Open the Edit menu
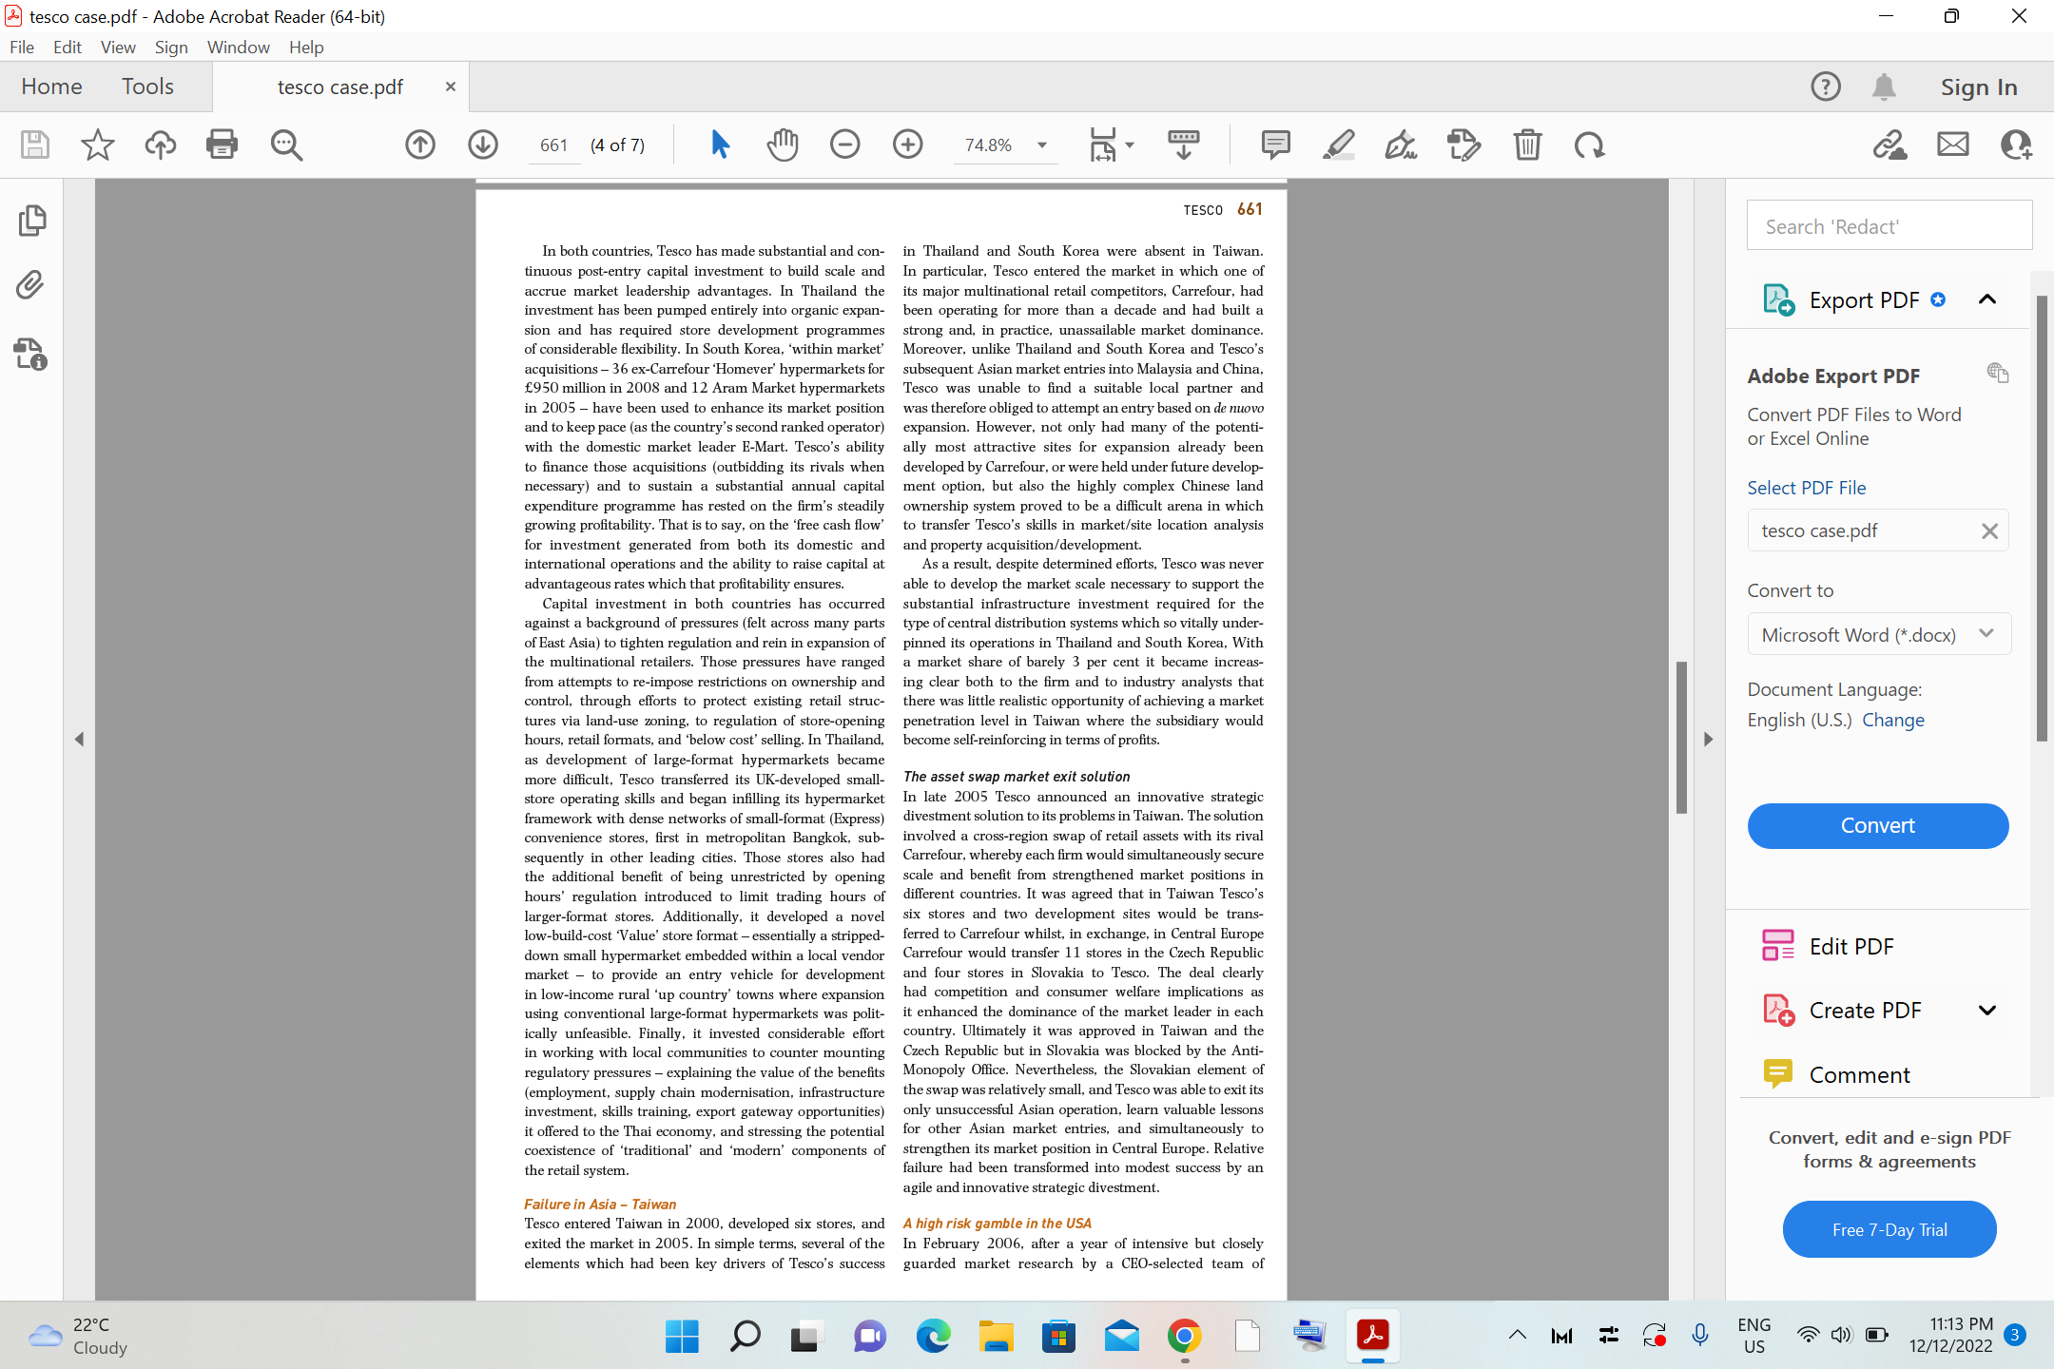 68,47
